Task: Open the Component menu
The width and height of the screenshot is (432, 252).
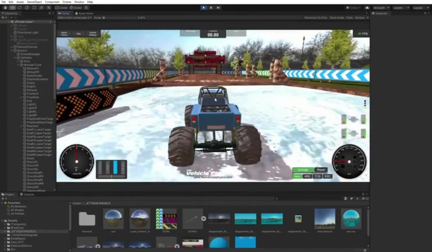Action: [52, 2]
